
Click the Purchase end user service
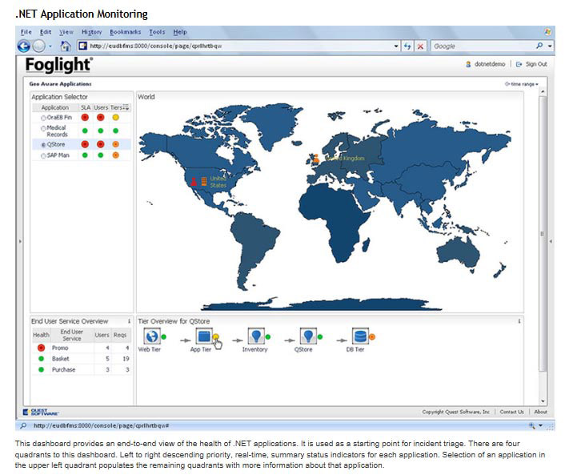(63, 370)
